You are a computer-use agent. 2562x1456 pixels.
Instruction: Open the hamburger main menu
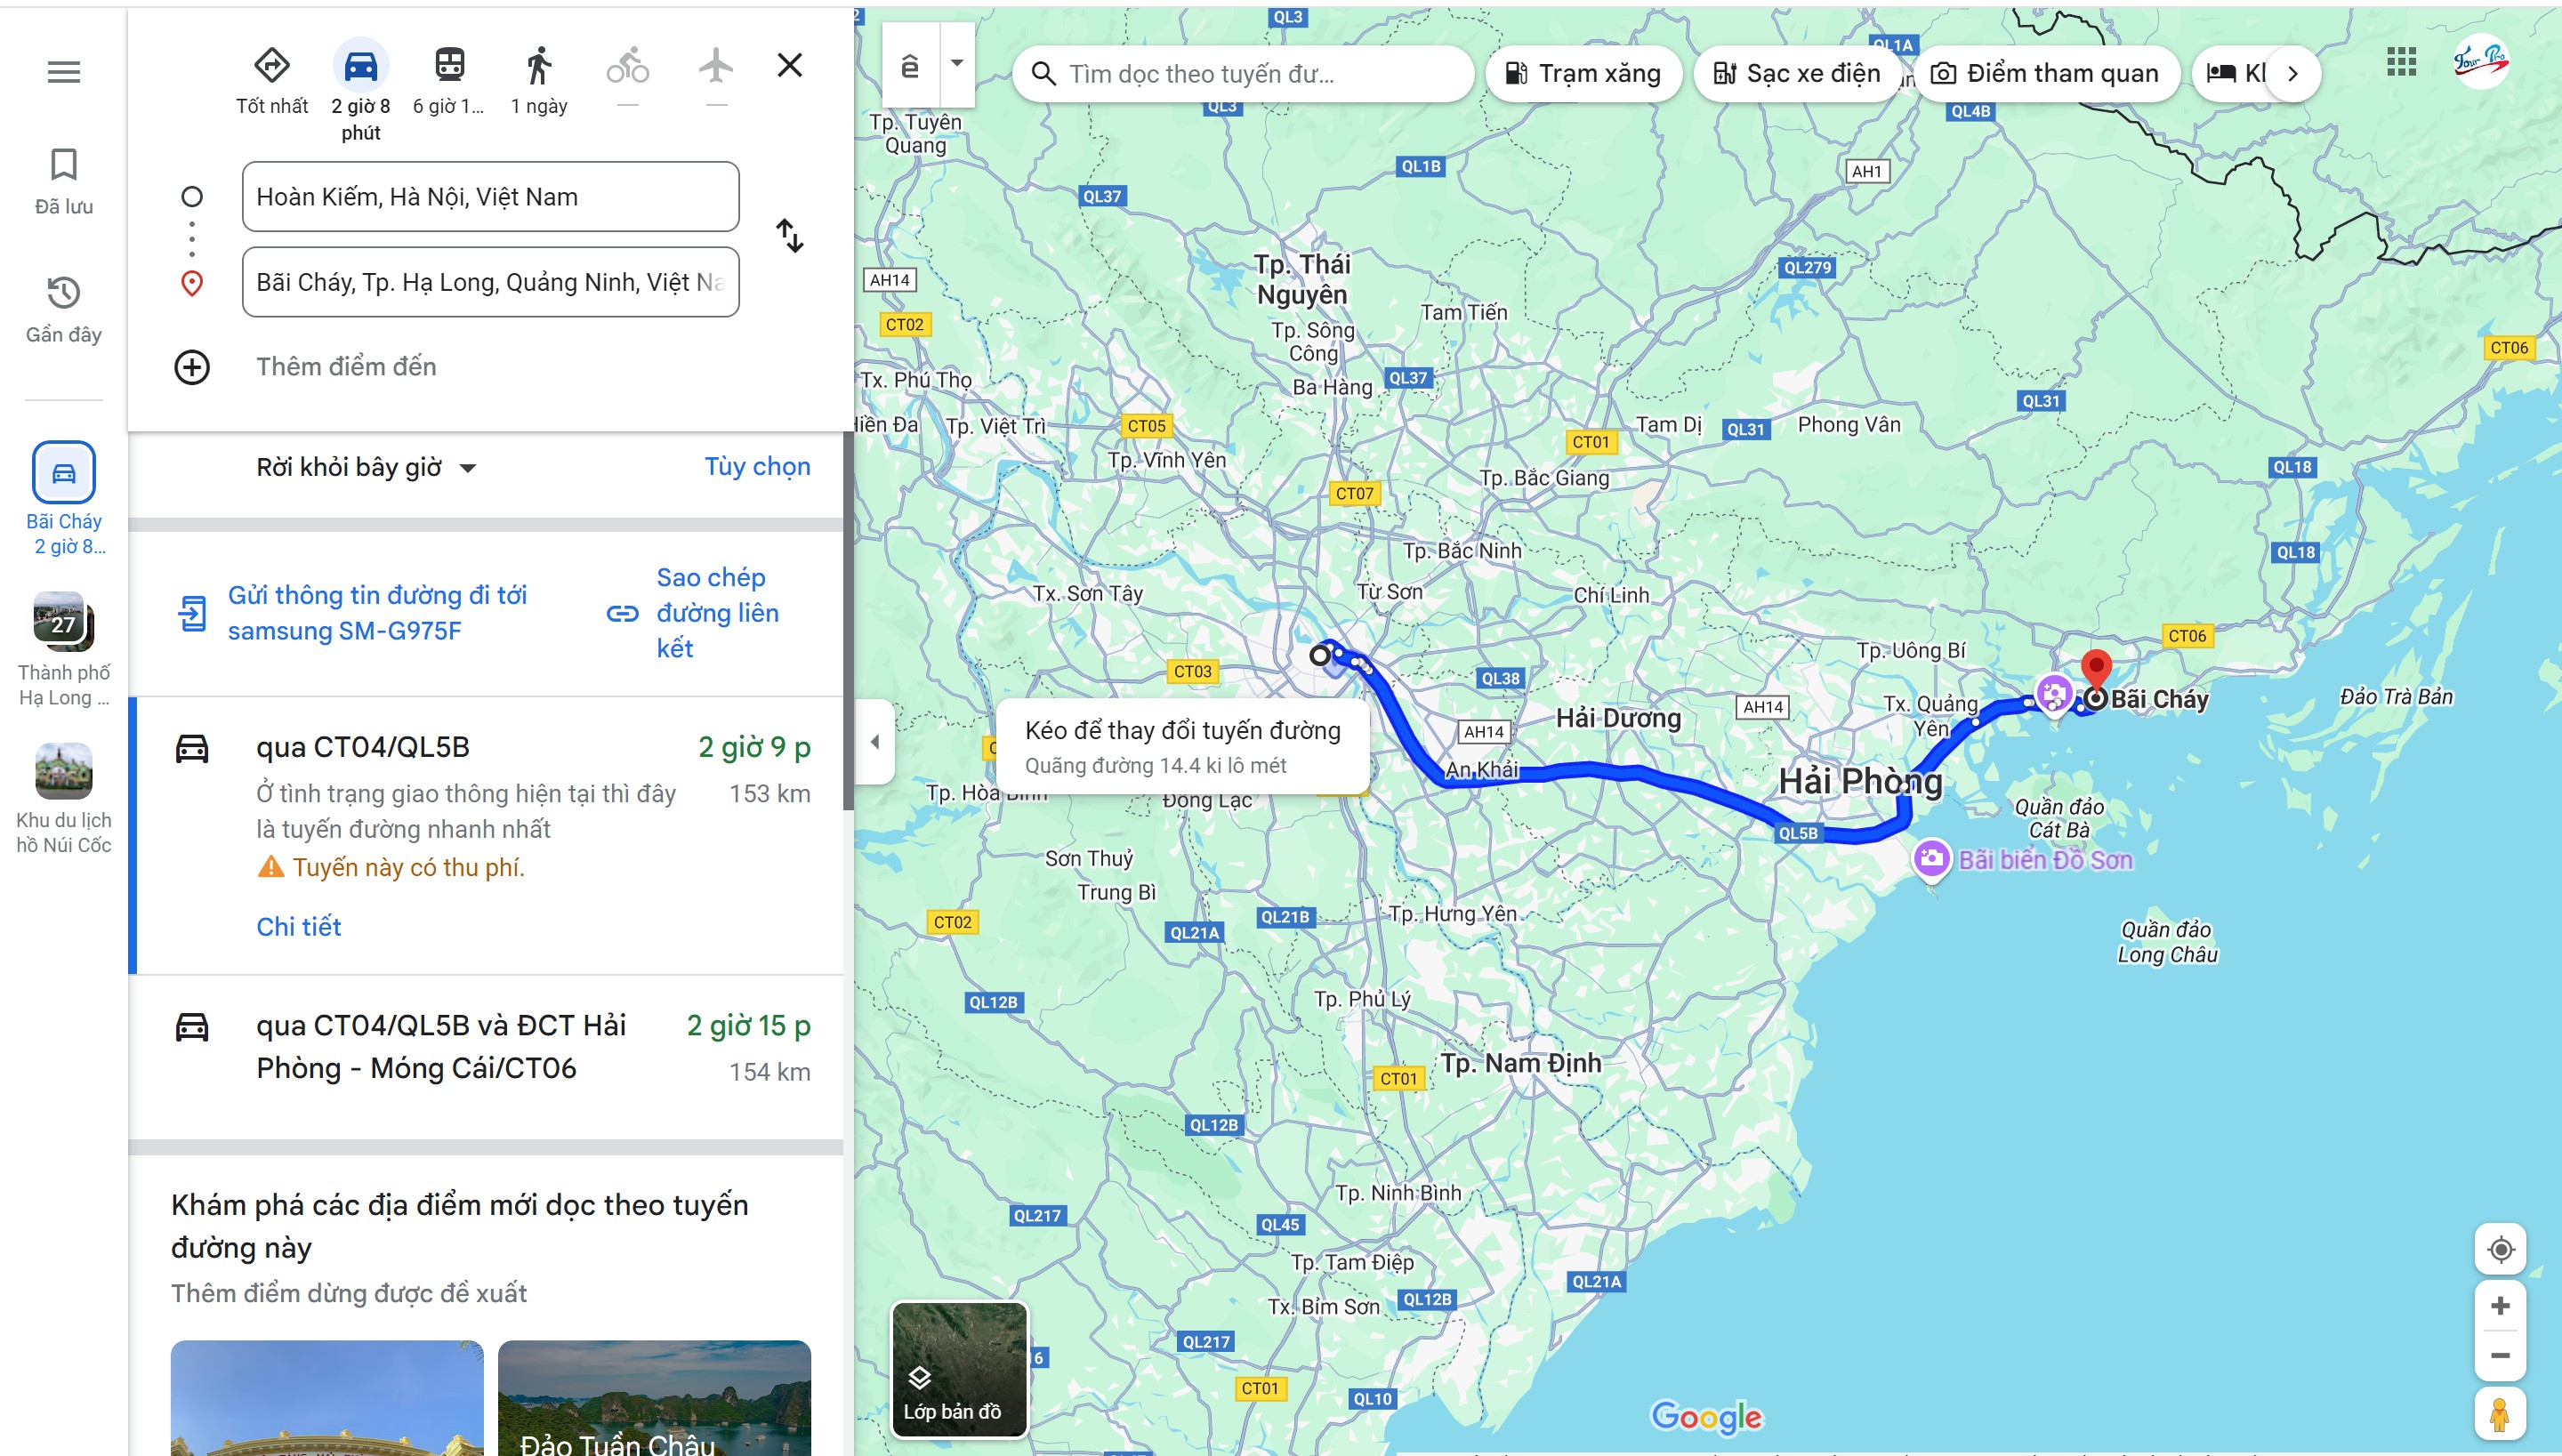[64, 72]
